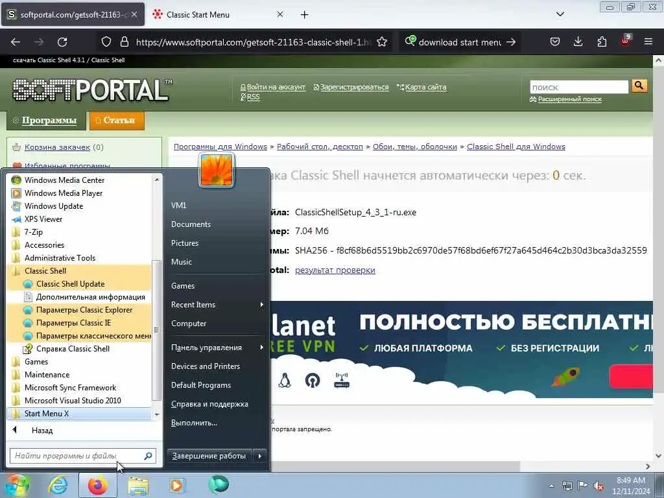Click the Windows Start orb
The image size is (664, 498).
[16, 485]
